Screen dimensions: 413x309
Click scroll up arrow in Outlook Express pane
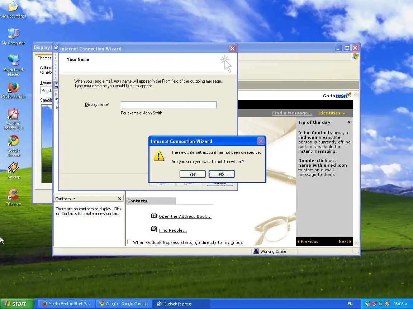tap(356, 94)
